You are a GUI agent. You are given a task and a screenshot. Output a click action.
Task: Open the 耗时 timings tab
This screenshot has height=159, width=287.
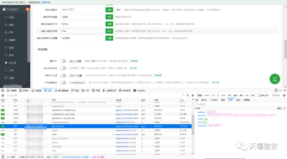[238, 100]
